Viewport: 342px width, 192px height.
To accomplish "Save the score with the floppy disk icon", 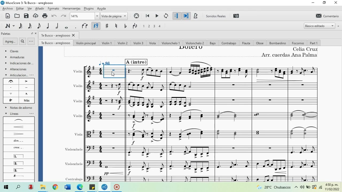I will tap(26, 16).
